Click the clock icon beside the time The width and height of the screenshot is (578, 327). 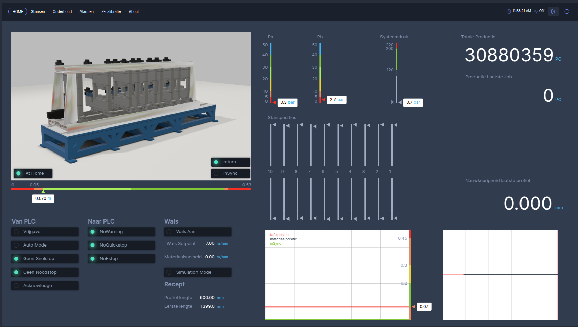(x=508, y=11)
